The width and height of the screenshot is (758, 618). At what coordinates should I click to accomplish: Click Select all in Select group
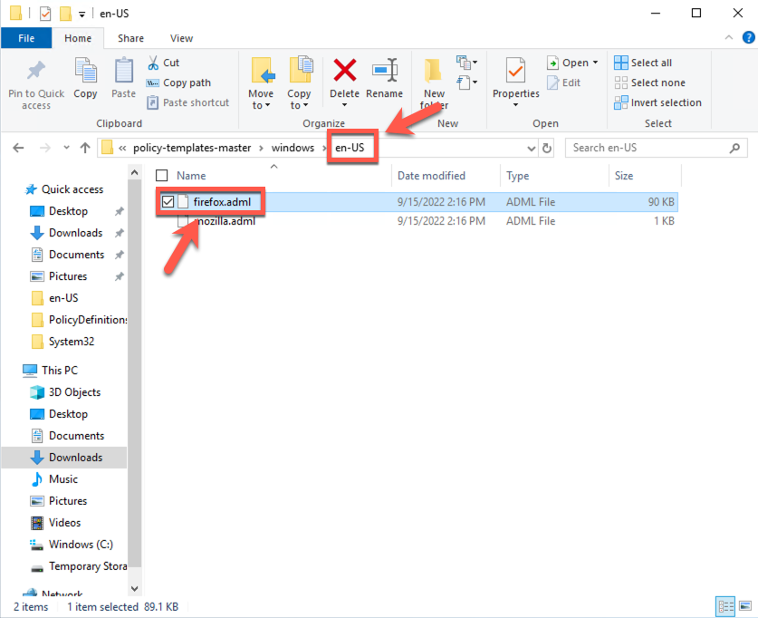643,63
